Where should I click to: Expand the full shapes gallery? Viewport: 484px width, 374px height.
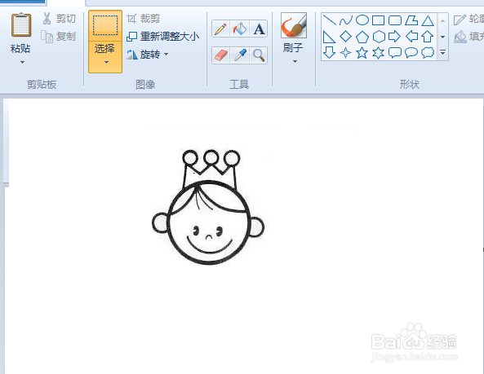coord(442,52)
